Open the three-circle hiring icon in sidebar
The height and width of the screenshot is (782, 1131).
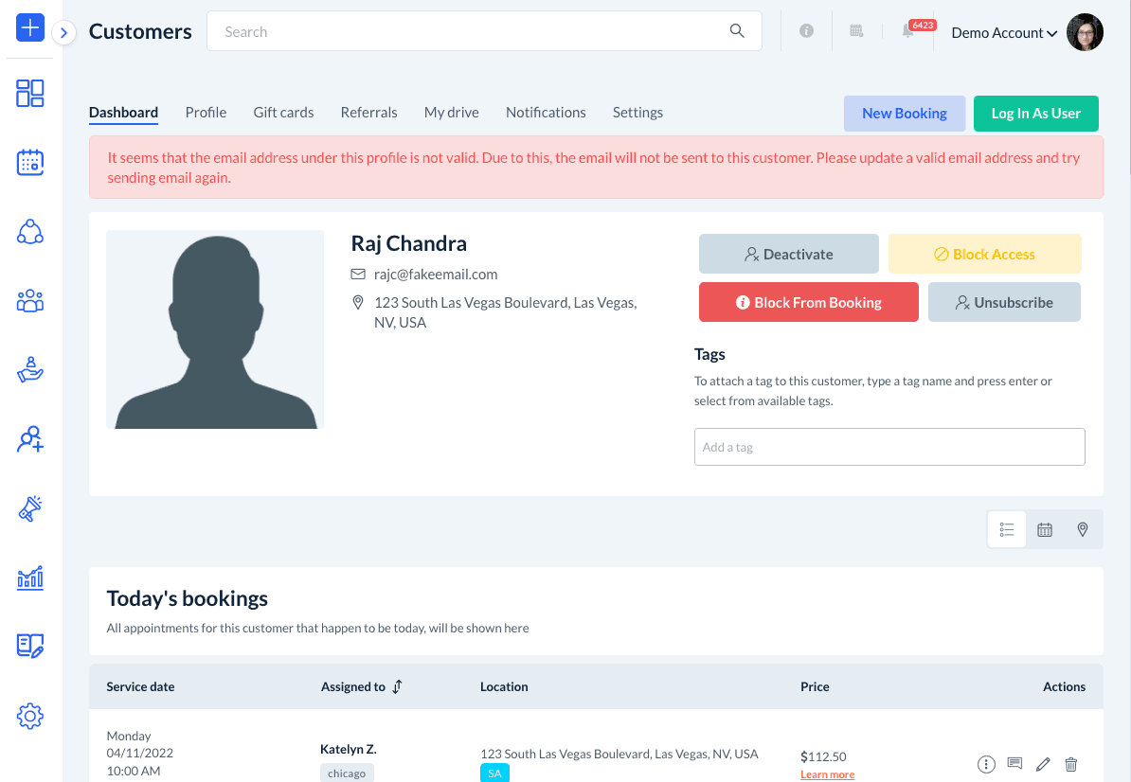(30, 231)
